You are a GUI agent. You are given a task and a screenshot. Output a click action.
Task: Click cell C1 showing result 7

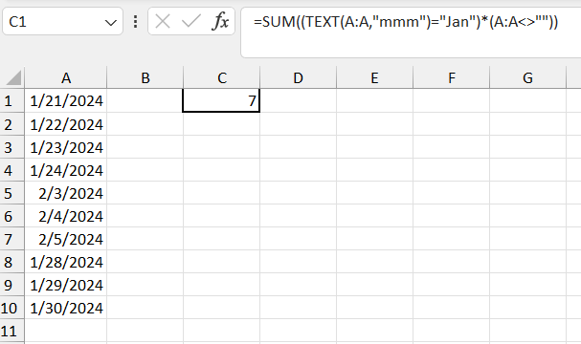coord(221,100)
